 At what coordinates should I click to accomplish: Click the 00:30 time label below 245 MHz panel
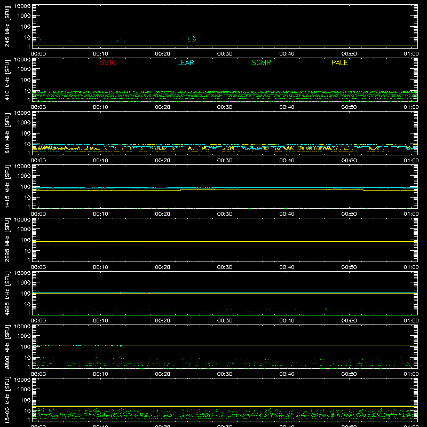(x=225, y=54)
